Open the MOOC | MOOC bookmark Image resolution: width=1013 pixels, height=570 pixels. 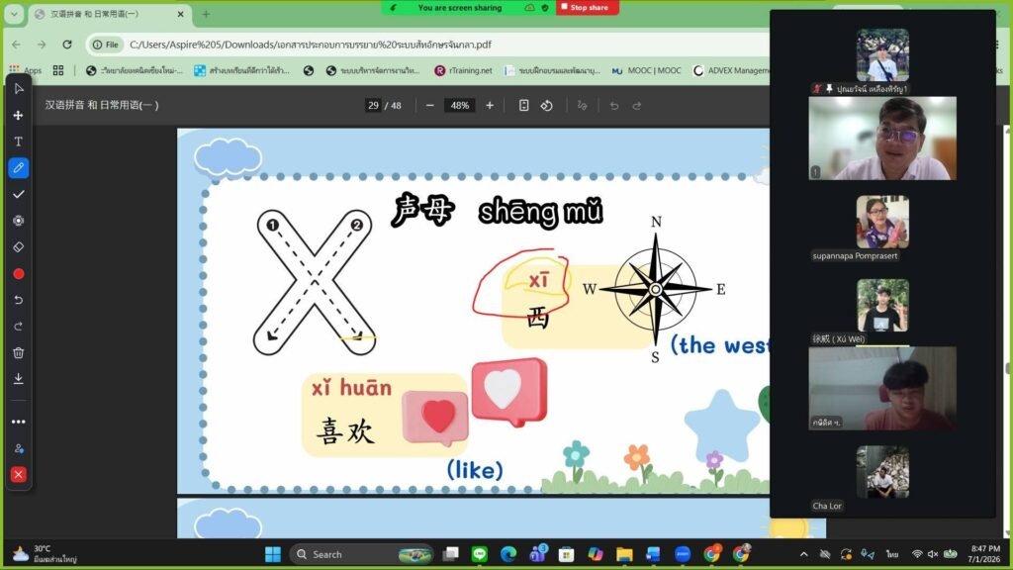[x=646, y=70]
